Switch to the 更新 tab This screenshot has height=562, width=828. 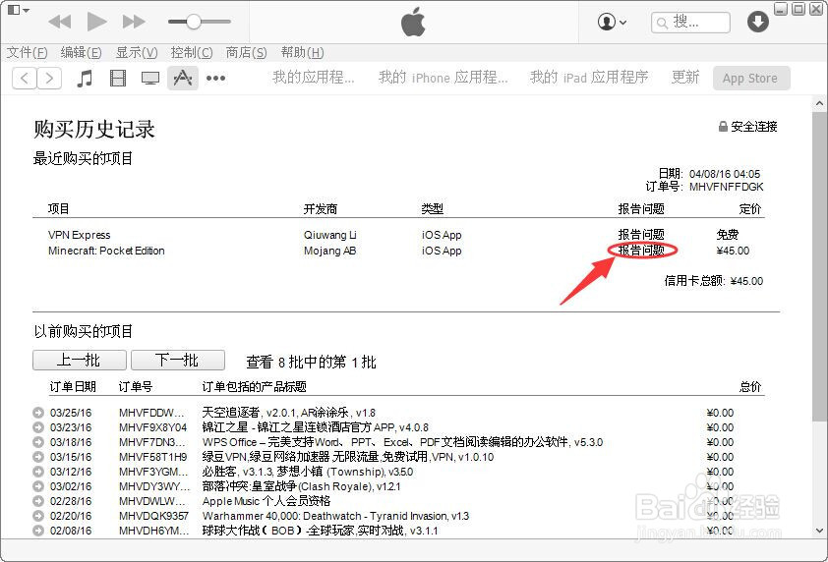pos(684,78)
